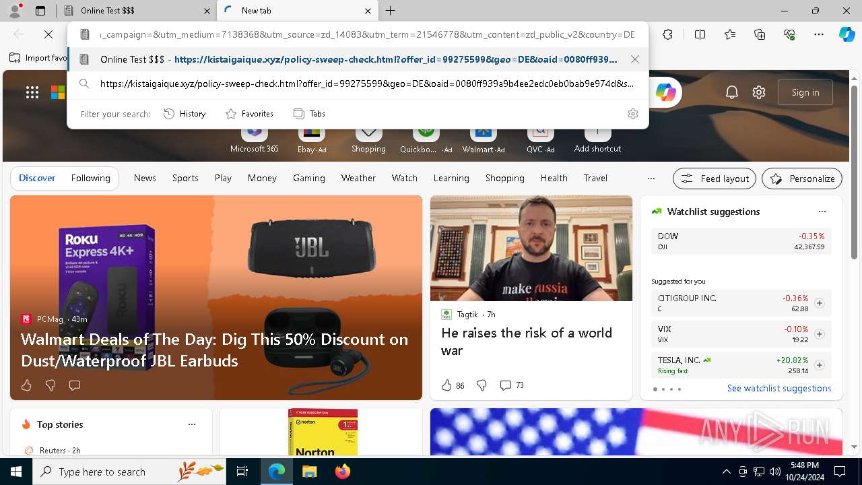Open Firefox from the taskbar

pyautogui.click(x=343, y=472)
